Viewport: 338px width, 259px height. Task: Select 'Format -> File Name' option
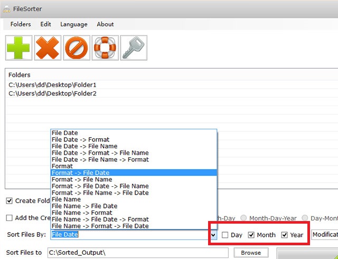134,179
